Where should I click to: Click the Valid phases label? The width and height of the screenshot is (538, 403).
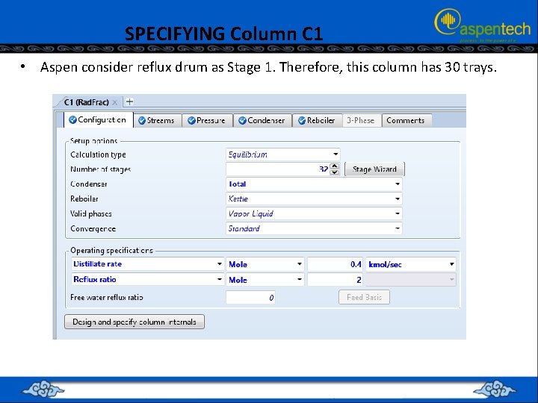tap(91, 214)
